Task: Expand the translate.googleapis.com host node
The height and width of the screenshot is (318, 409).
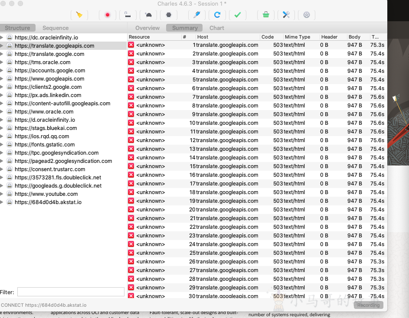Action: point(2,45)
